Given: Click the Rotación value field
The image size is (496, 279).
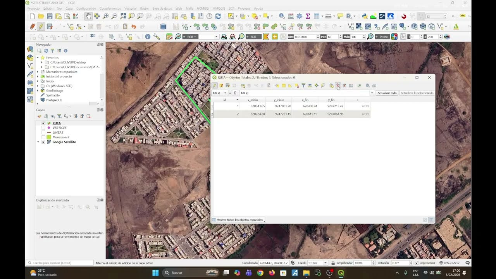Looking at the screenshot, I should pyautogui.click(x=401, y=263).
